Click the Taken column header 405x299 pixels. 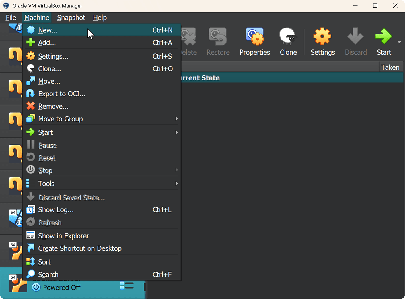[x=390, y=67]
